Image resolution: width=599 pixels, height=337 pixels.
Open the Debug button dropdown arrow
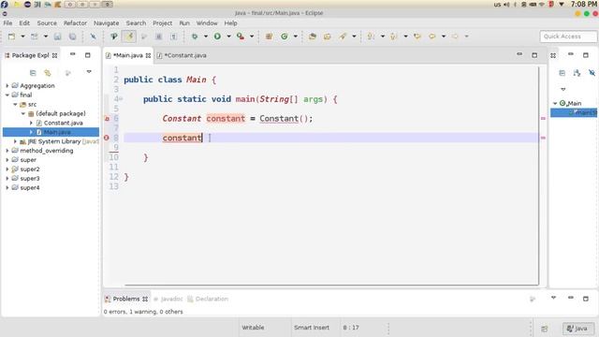coord(206,37)
